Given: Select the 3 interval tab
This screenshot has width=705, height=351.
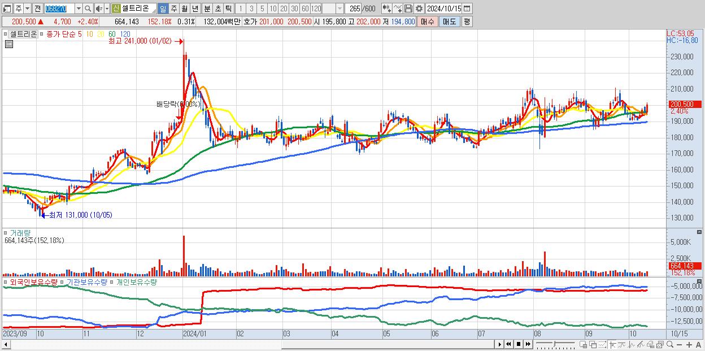Looking at the screenshot, I should [x=251, y=8].
